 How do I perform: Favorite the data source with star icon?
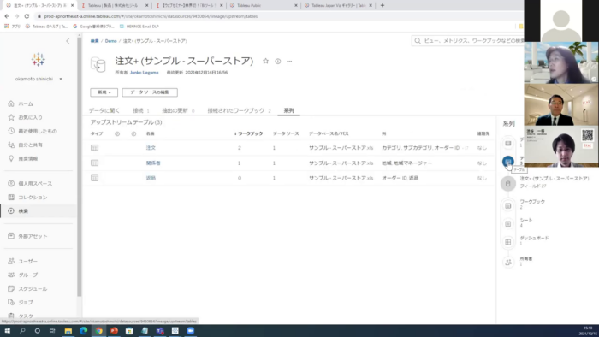[265, 61]
